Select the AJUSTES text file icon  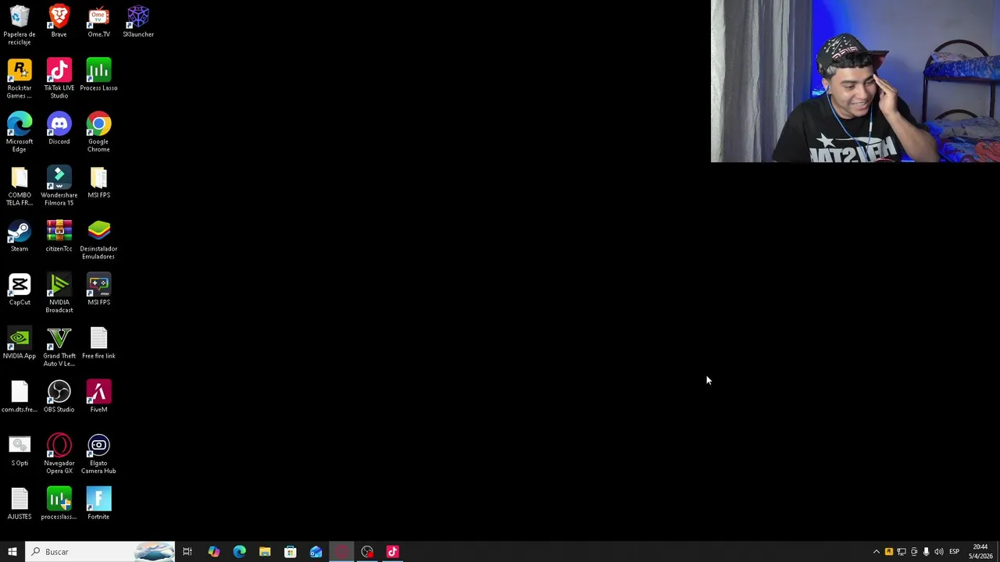[x=20, y=503]
